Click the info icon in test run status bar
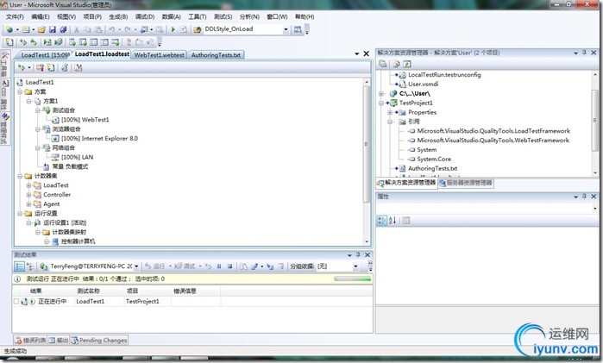 pos(17,279)
